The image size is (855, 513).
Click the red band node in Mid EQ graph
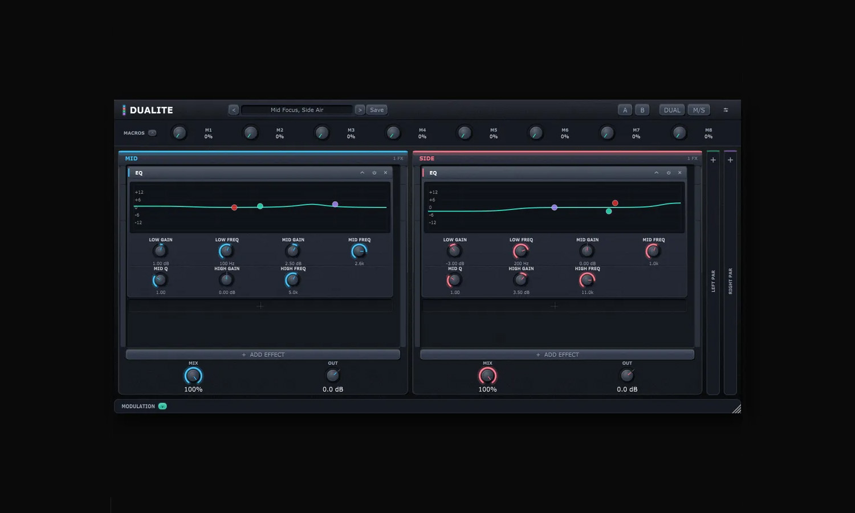click(x=234, y=207)
